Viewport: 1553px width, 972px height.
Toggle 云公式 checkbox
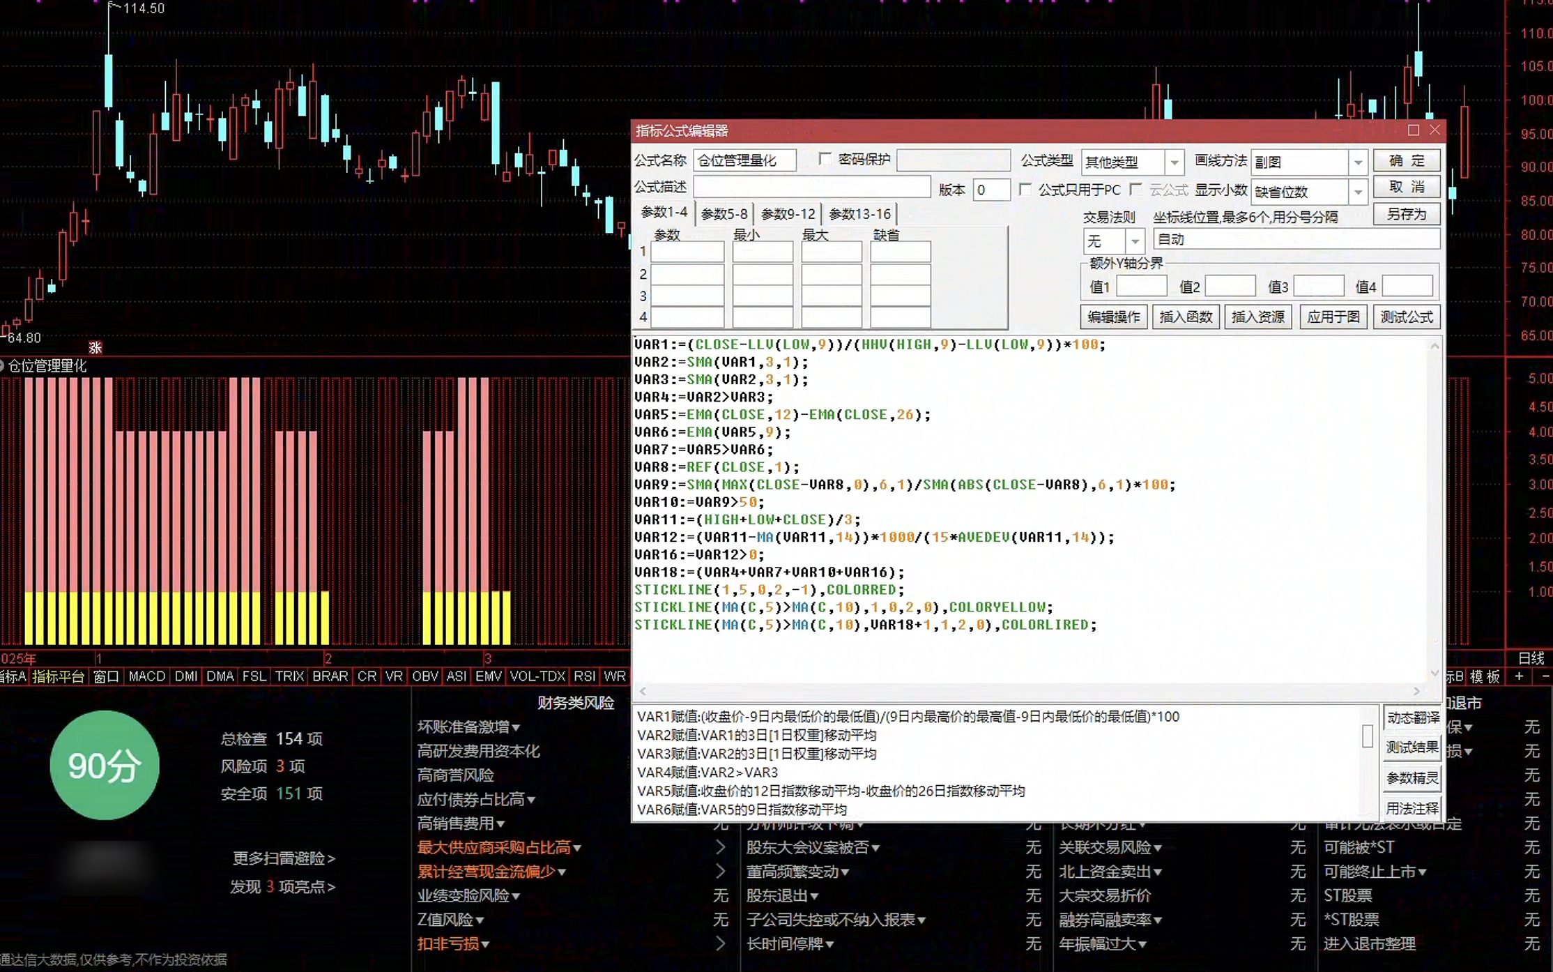tap(1136, 190)
